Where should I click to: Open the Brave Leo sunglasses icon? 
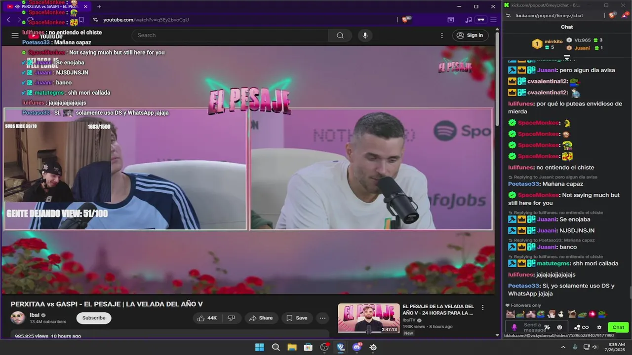[481, 20]
